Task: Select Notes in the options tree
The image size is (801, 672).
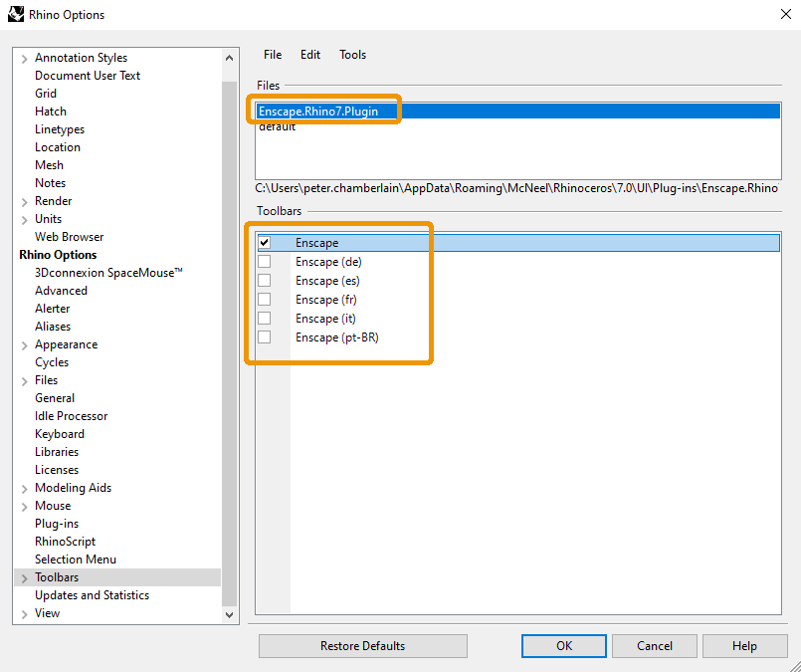Action: tap(50, 183)
